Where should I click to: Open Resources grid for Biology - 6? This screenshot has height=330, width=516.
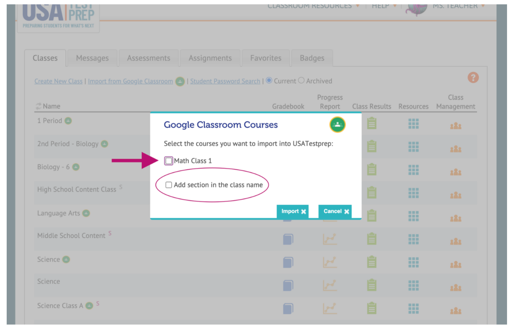tap(413, 170)
